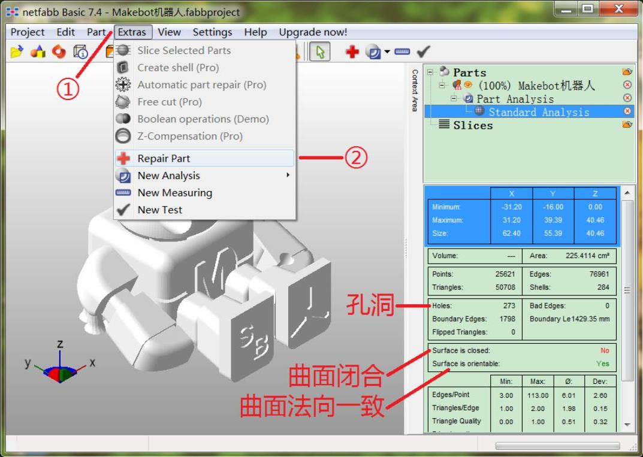Viewport: 643px width, 457px height.
Task: Click the Standard Analysis grid sphere icon
Action: click(x=479, y=111)
